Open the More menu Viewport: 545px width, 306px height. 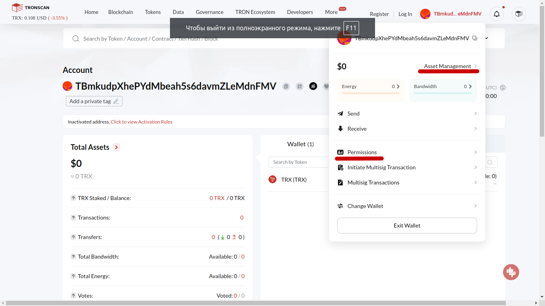coord(331,12)
